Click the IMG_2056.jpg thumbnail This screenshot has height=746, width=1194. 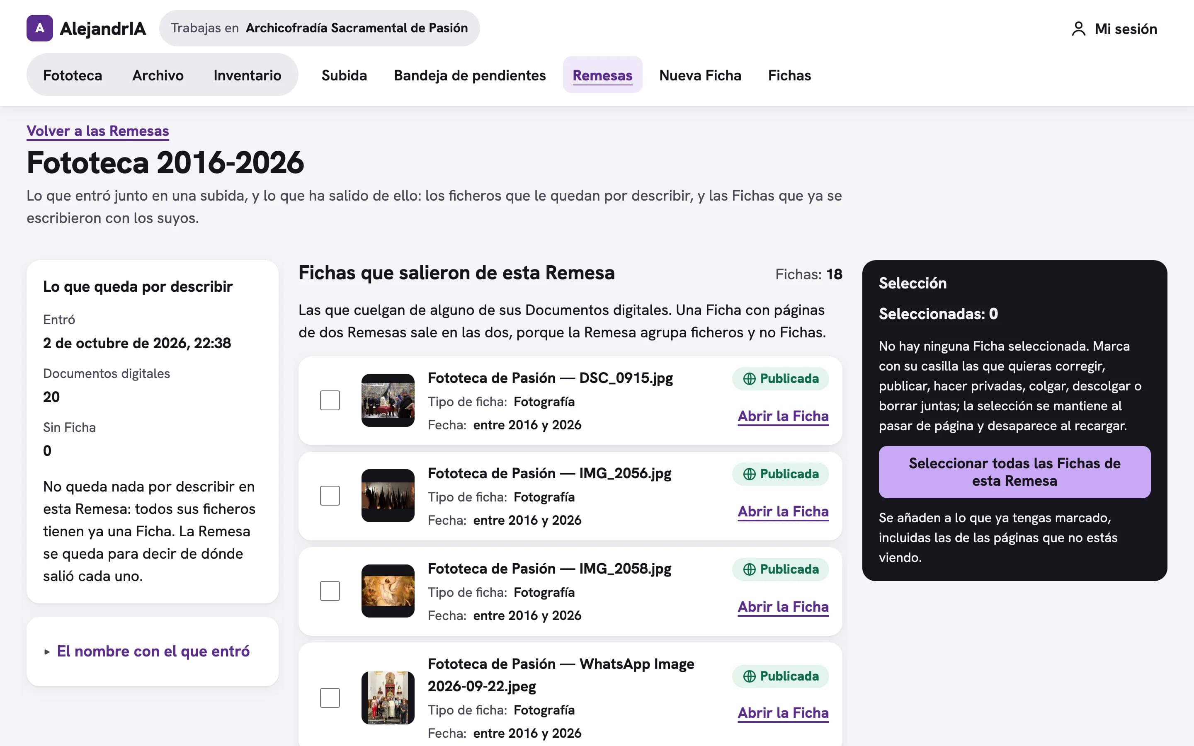[x=388, y=495]
